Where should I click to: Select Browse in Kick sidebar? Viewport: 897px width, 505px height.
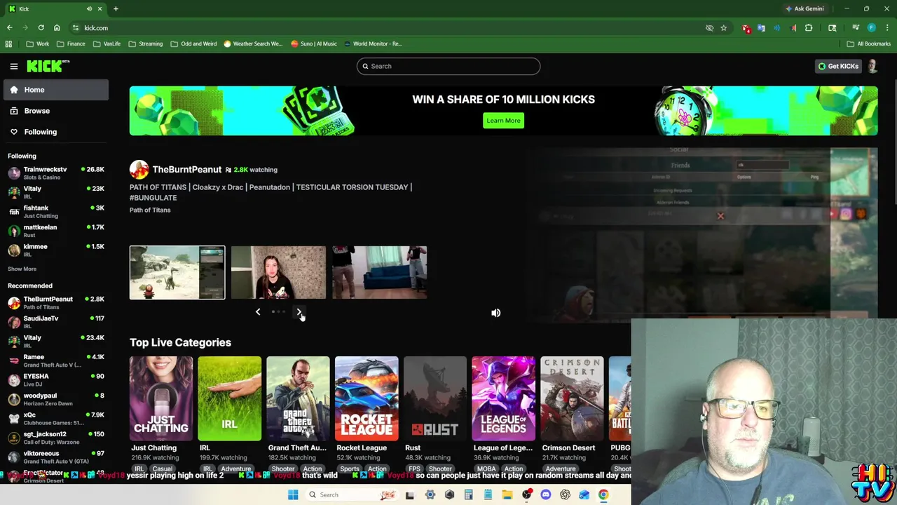click(x=56, y=111)
